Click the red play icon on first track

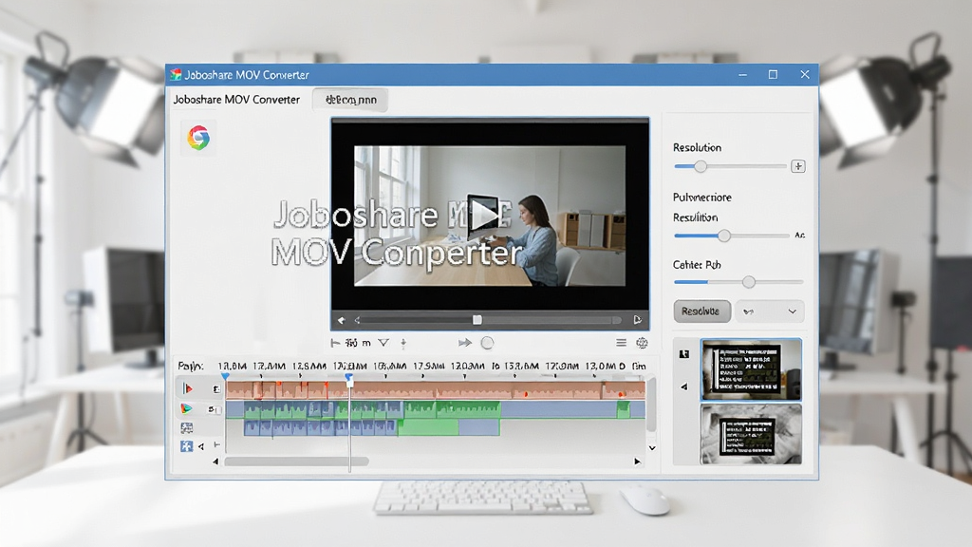coord(187,388)
